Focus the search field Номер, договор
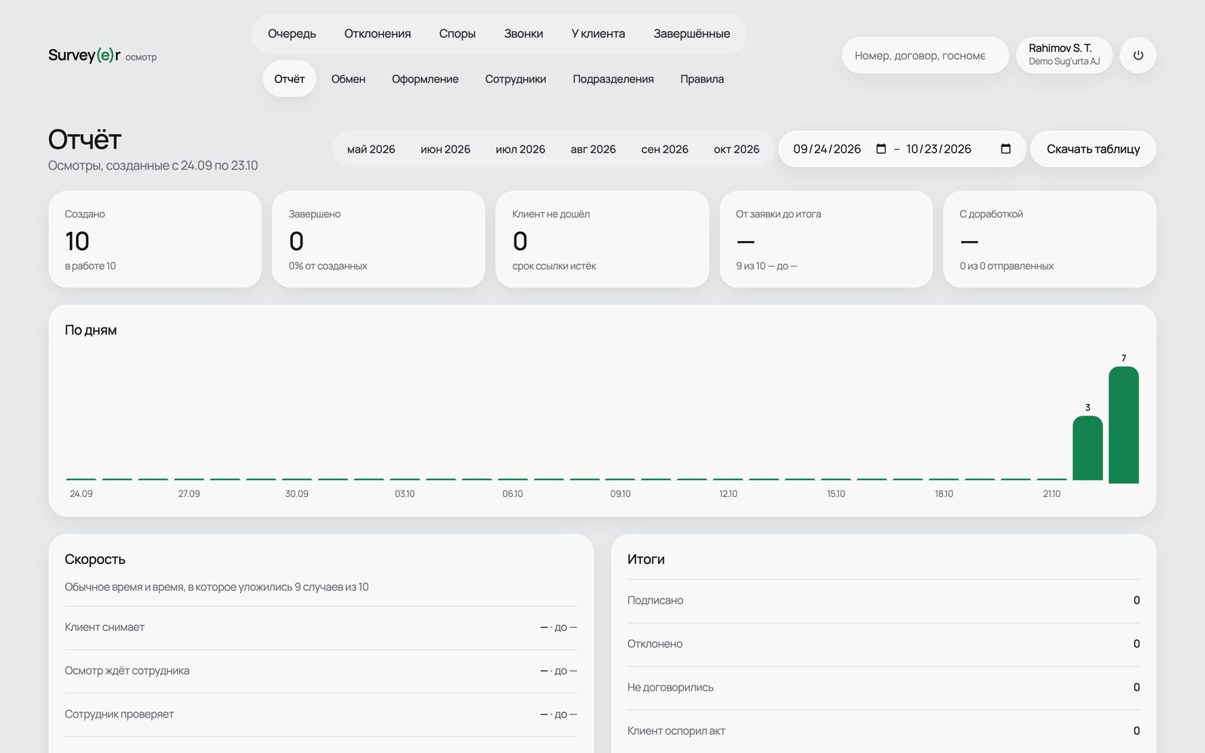 (x=925, y=55)
